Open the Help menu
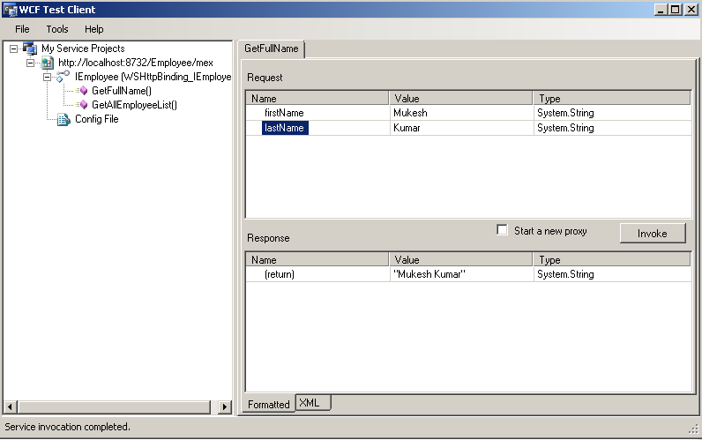 [94, 29]
